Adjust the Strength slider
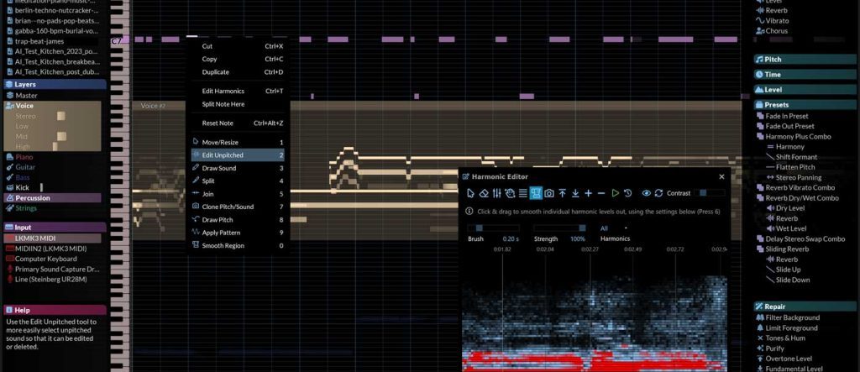This screenshot has height=372, width=860. coord(559,228)
